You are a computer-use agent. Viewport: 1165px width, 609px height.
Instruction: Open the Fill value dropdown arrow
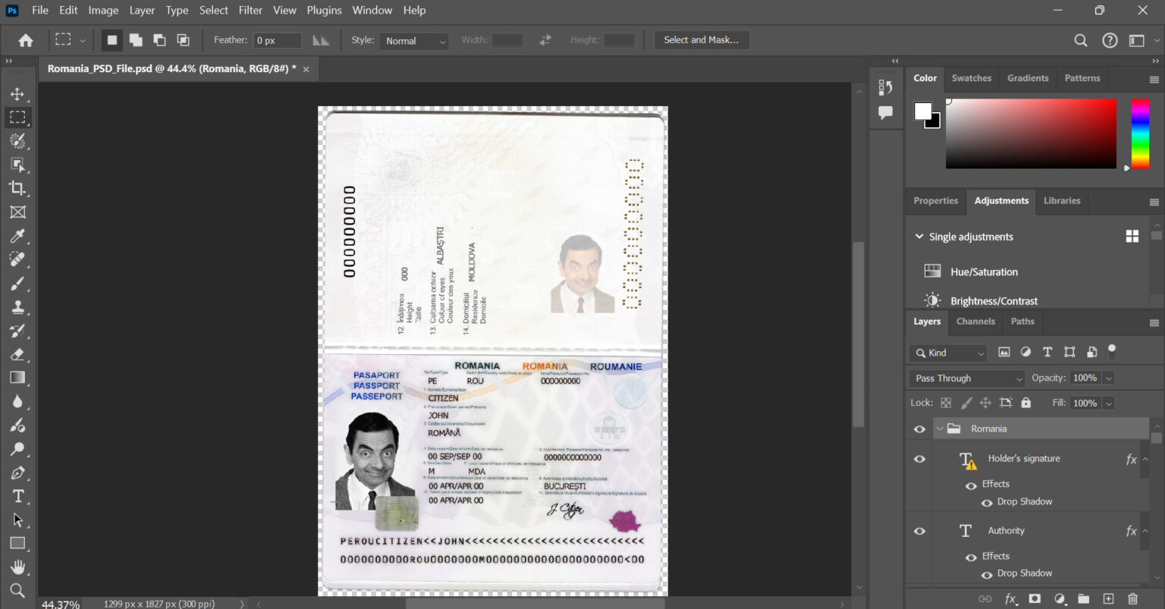(1109, 403)
